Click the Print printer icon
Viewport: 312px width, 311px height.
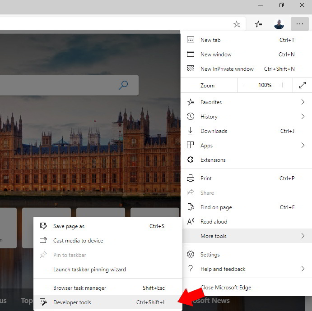pyautogui.click(x=191, y=178)
